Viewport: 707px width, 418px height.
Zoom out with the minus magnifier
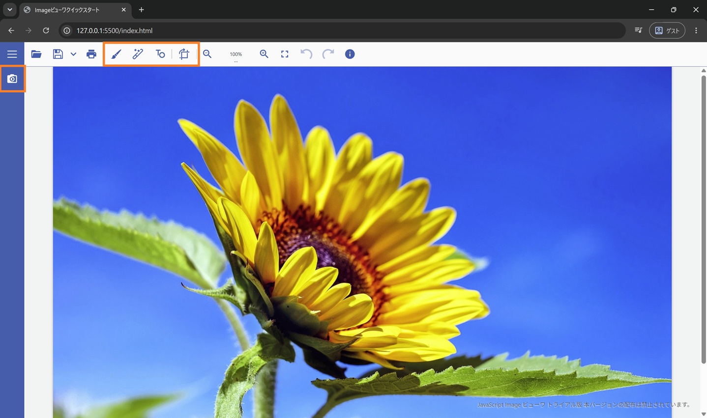click(207, 54)
